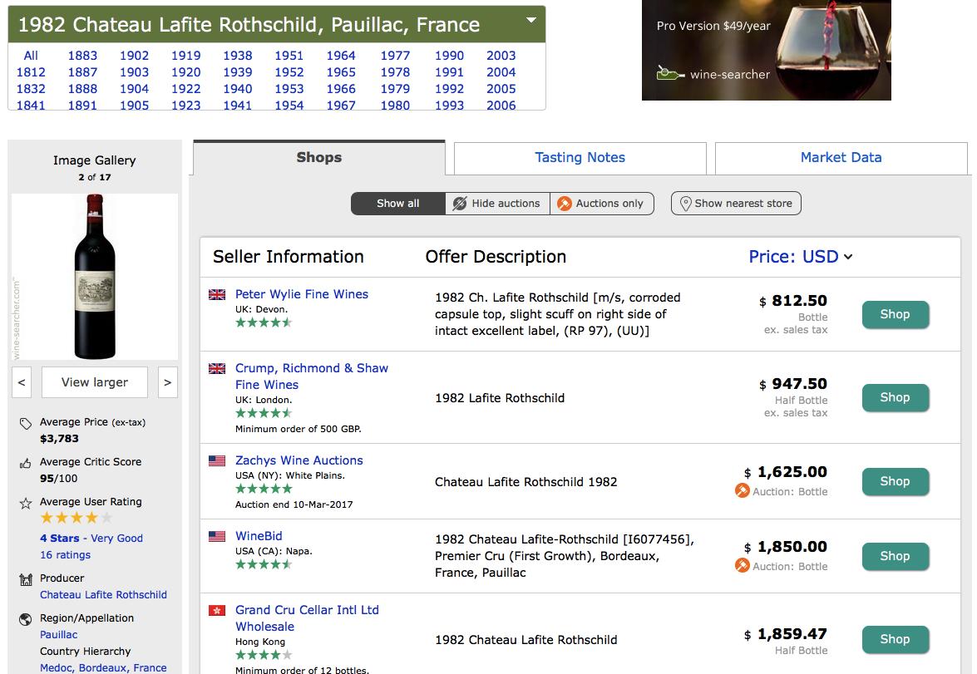Switch to the Tasting Notes tab
The width and height of the screenshot is (977, 674).
(580, 158)
